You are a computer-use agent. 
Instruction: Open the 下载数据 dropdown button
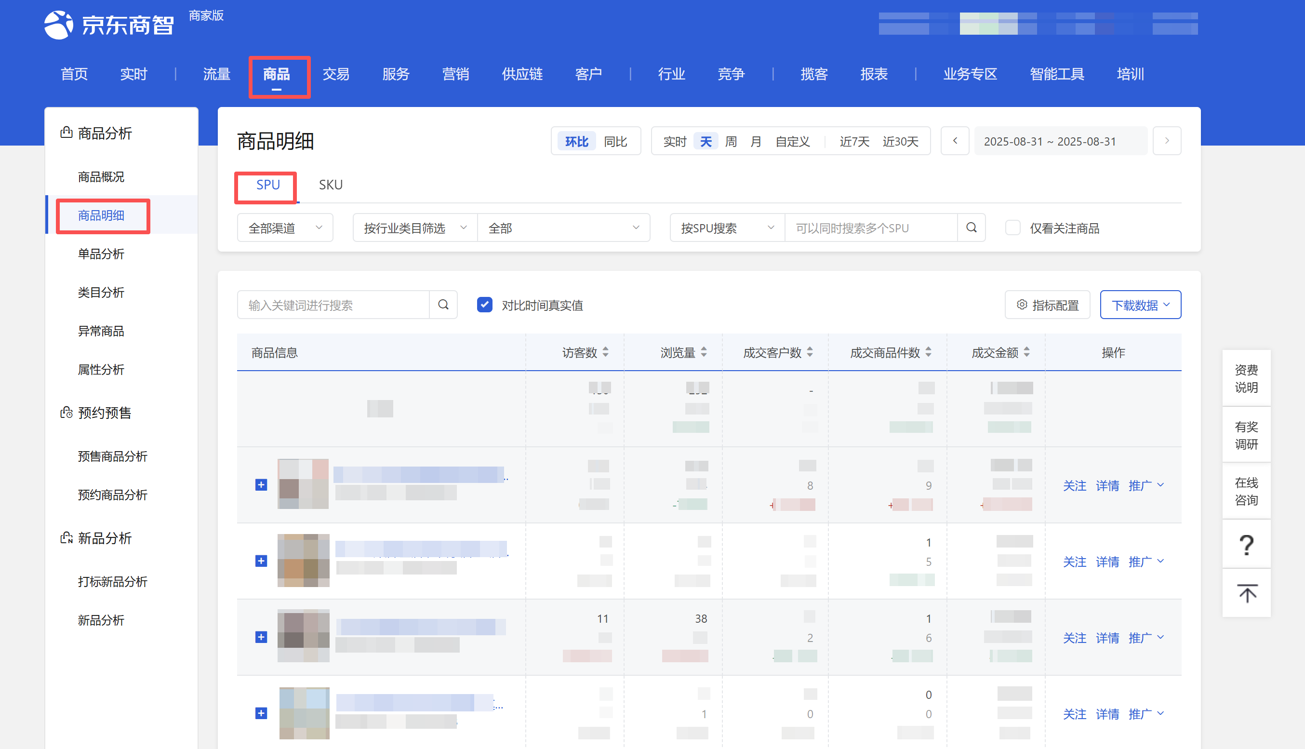click(x=1140, y=305)
